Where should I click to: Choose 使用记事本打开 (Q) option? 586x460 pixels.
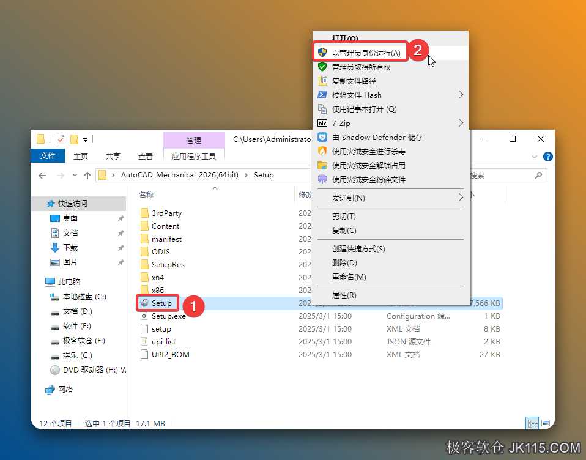click(x=390, y=109)
